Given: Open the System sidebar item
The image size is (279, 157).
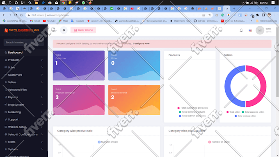Looking at the screenshot, I should click(24, 149).
